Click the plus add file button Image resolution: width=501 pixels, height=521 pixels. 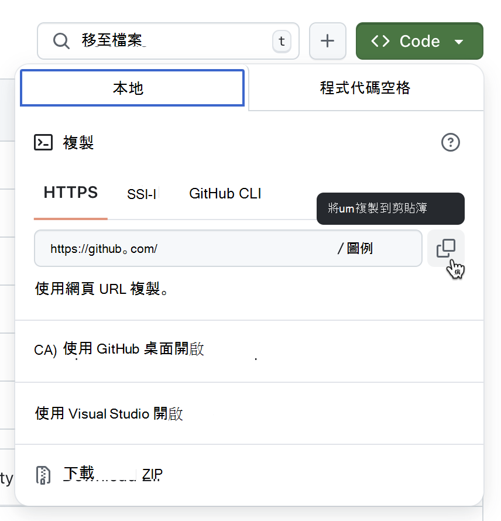tap(328, 41)
